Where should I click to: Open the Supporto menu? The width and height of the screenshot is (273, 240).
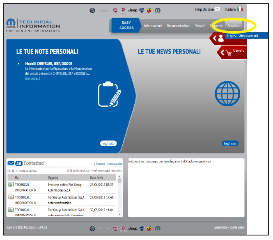click(x=216, y=26)
